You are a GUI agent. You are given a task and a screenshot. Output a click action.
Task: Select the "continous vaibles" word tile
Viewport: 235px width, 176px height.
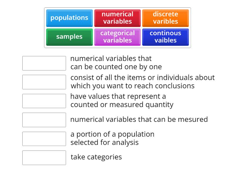(166, 37)
